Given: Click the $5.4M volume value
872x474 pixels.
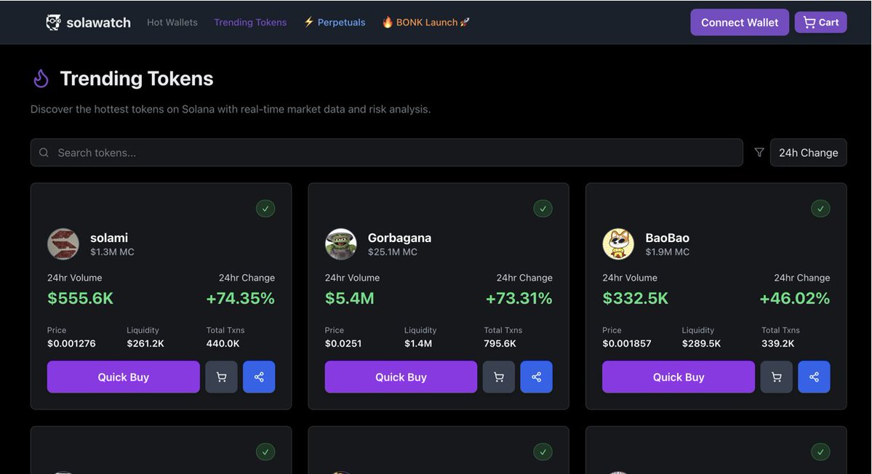Looking at the screenshot, I should (349, 298).
